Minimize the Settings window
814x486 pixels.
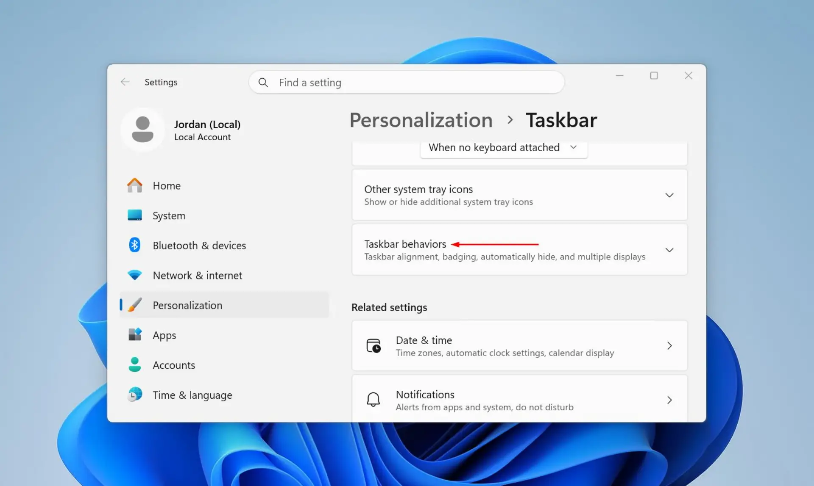coord(620,75)
